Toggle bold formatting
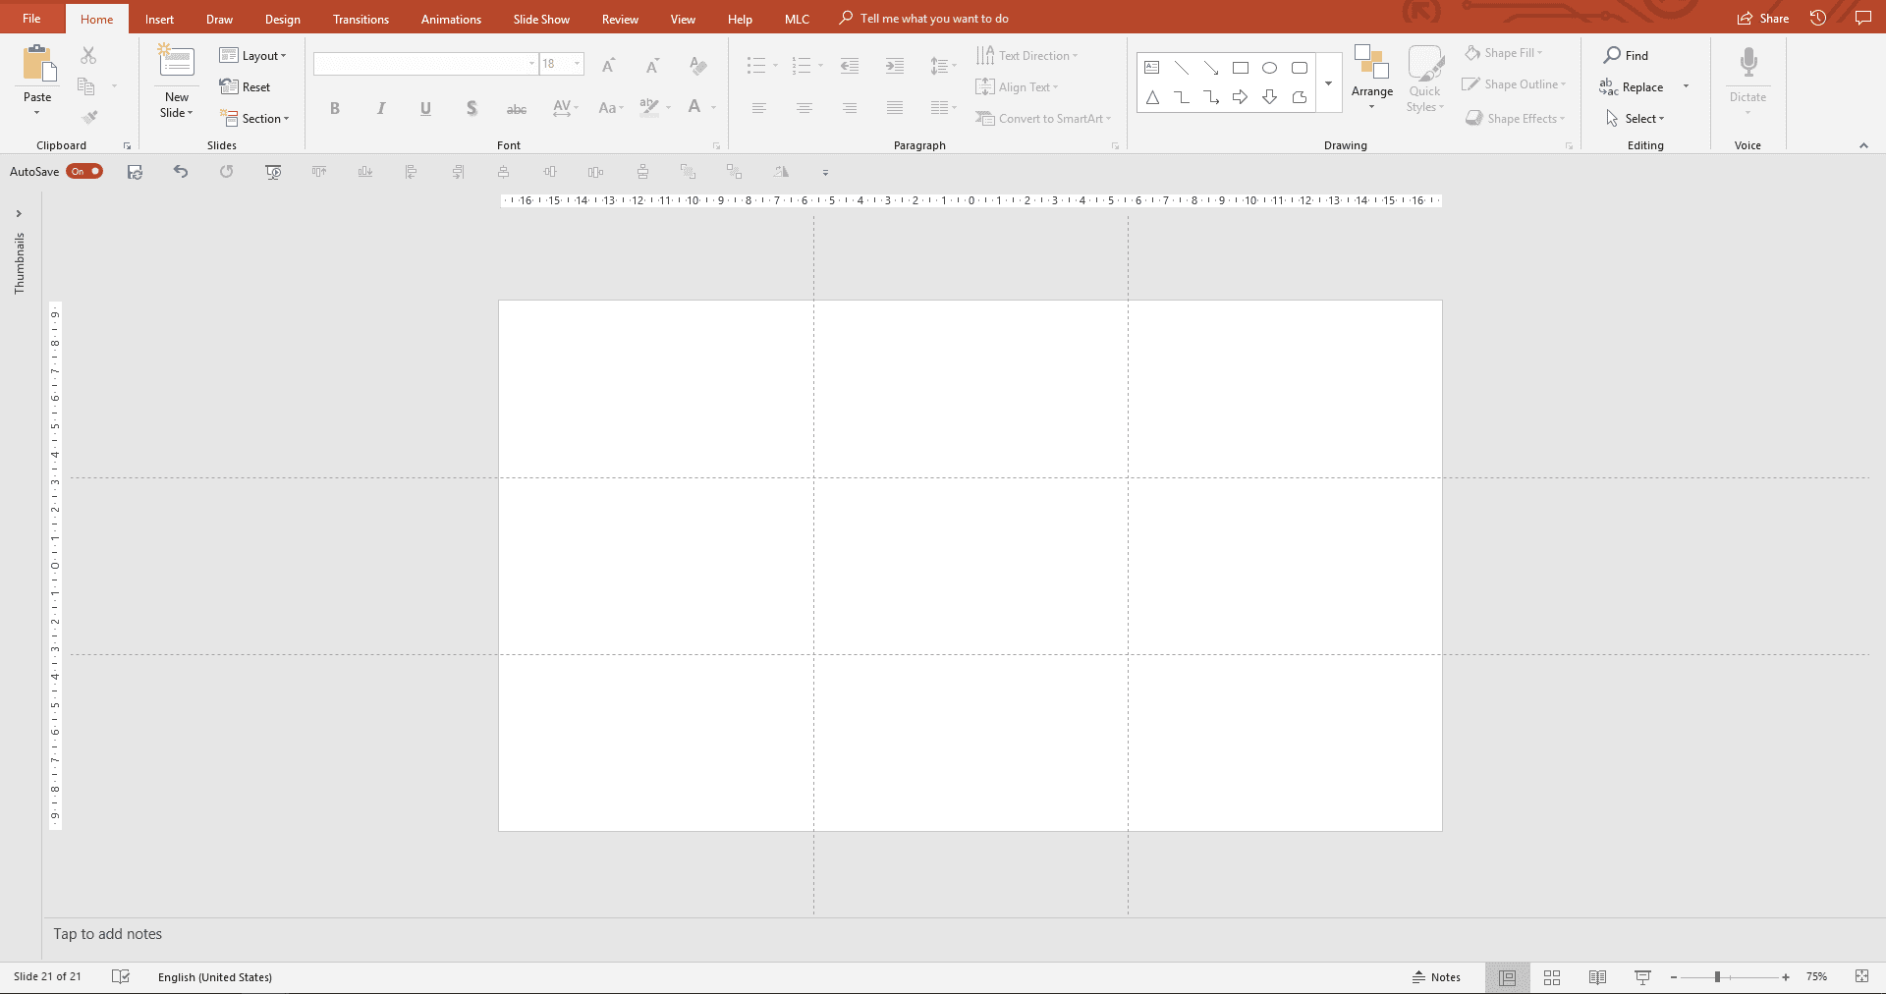The image size is (1886, 994). [334, 108]
